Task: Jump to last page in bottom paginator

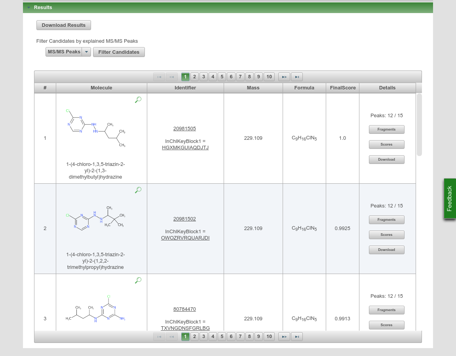Action: [x=297, y=337]
